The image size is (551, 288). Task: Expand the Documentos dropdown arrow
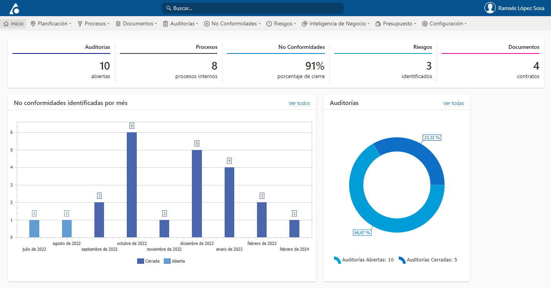click(x=156, y=24)
